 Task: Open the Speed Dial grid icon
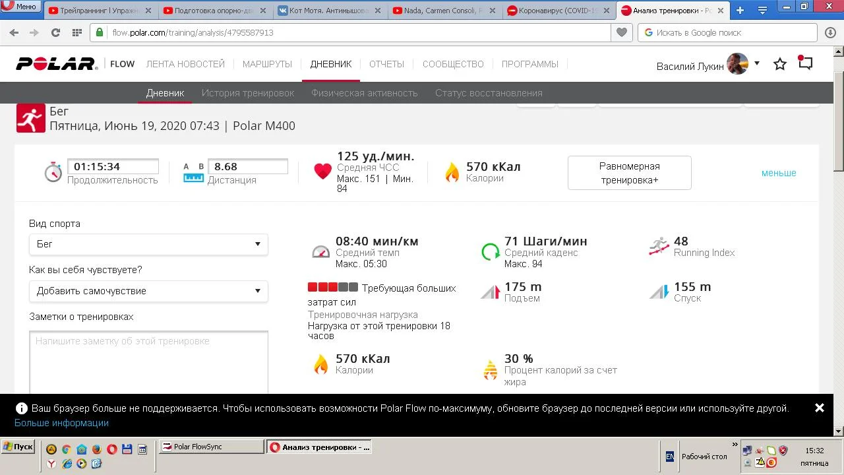coord(77,32)
